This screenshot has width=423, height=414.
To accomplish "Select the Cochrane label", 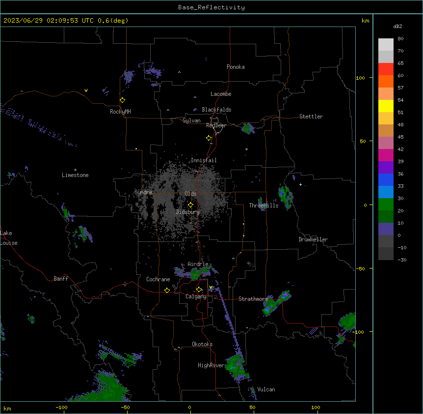I will [x=158, y=279].
